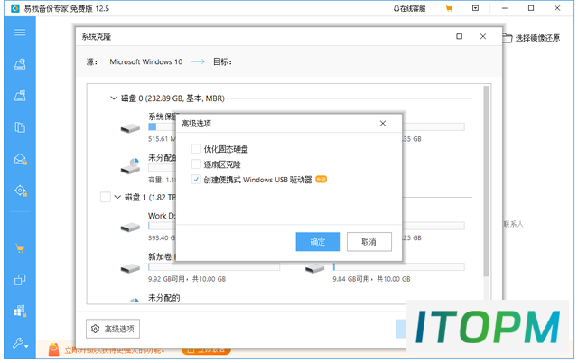
Task: Click the Work D drive icon
Action: [130, 228]
